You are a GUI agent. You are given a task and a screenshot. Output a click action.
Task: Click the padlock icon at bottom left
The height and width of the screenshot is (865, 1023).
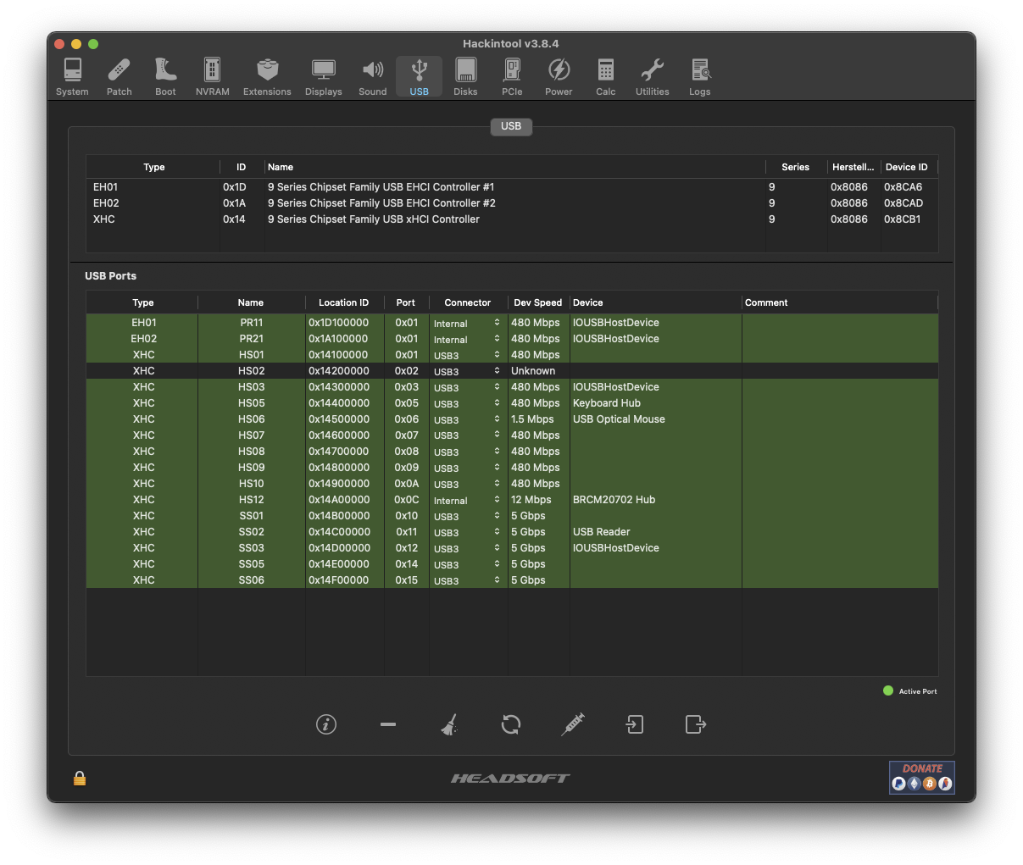pos(80,778)
